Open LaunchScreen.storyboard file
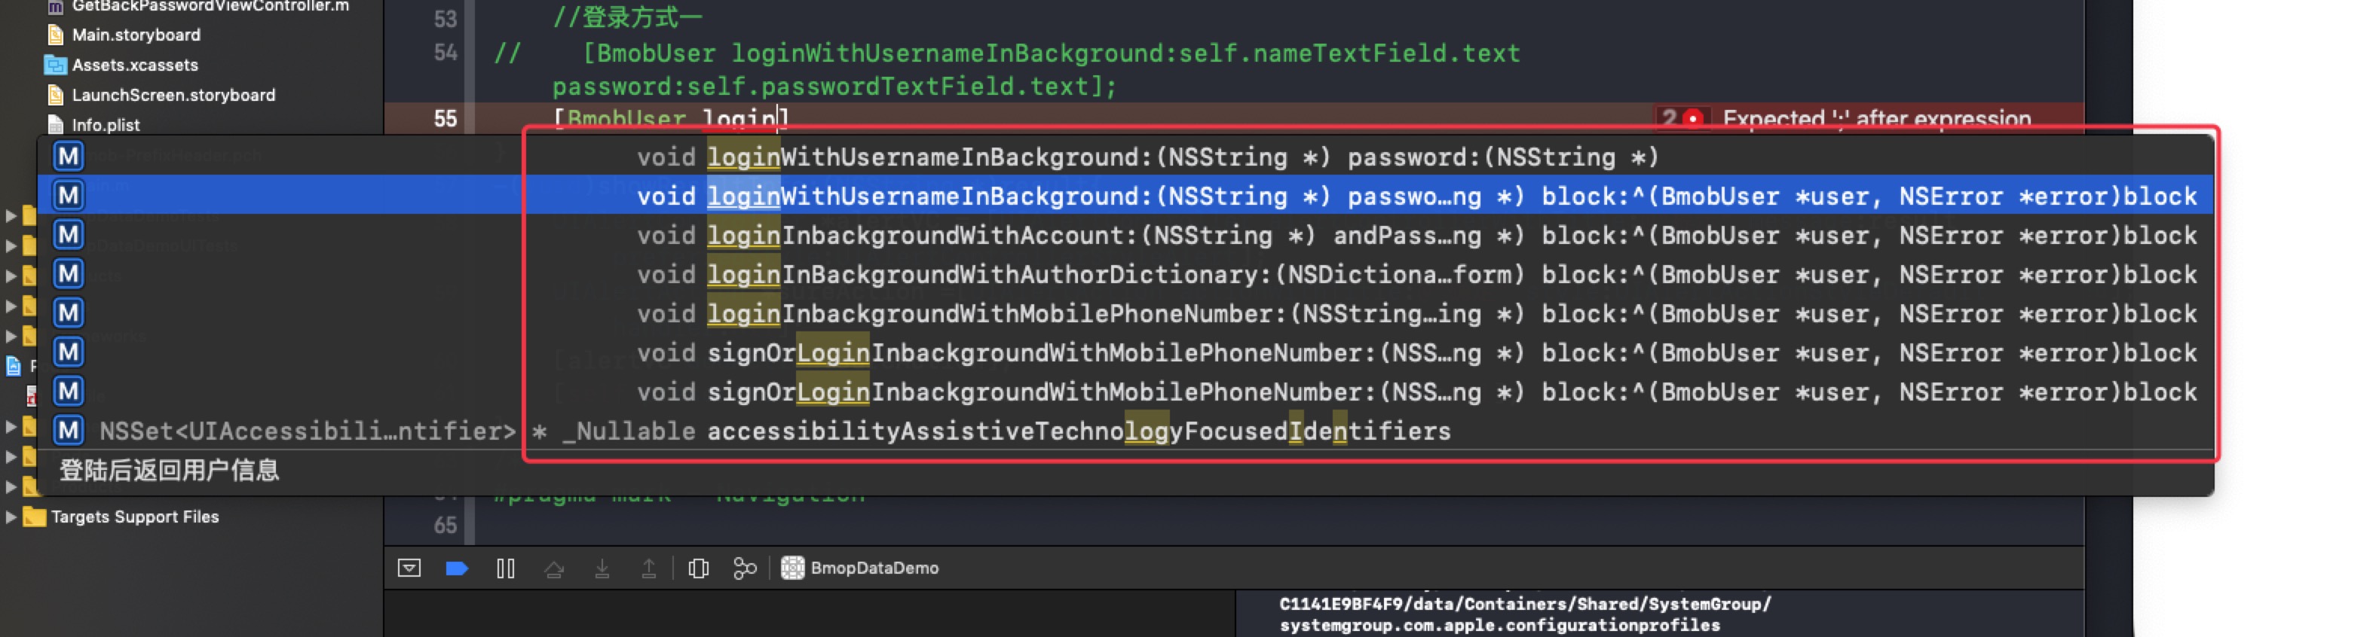 tap(173, 95)
